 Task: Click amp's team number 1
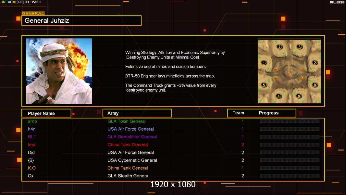[242, 121]
